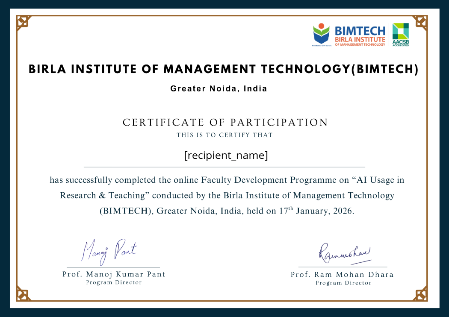Select the BIMTECH wordmark in the logo
This screenshot has width=449, height=317.
tap(360, 31)
